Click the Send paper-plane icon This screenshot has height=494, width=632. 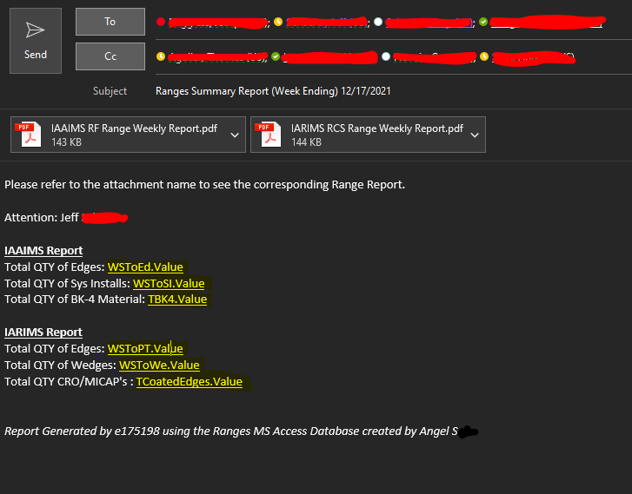coord(35,30)
